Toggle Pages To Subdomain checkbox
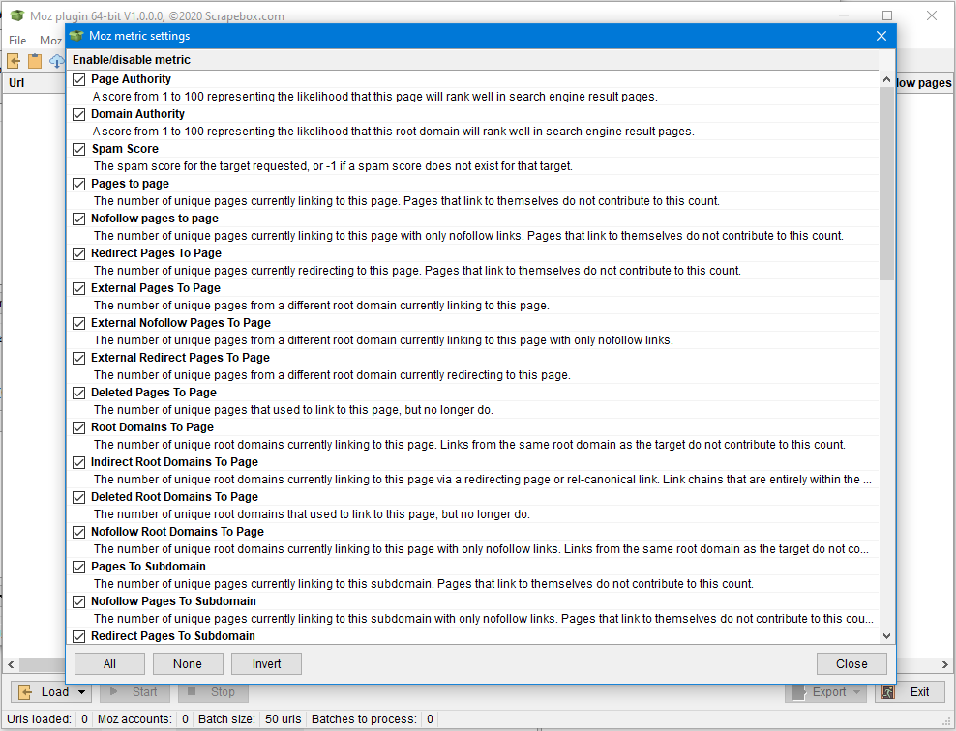This screenshot has height=731, width=956. [x=78, y=567]
